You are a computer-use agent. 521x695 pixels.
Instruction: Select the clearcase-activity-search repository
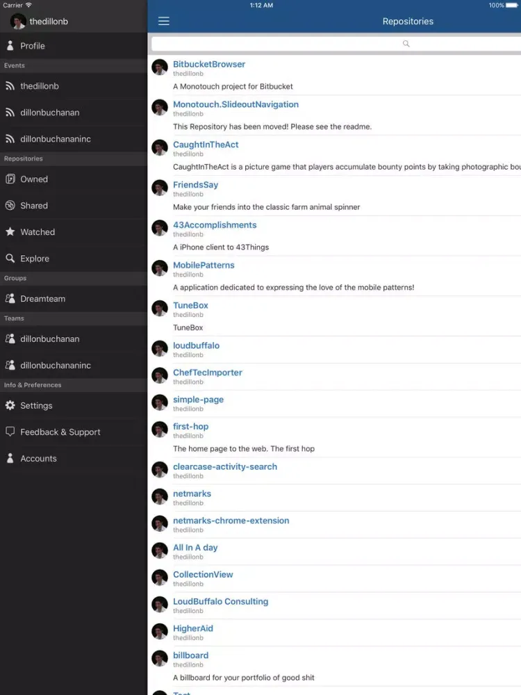click(224, 466)
